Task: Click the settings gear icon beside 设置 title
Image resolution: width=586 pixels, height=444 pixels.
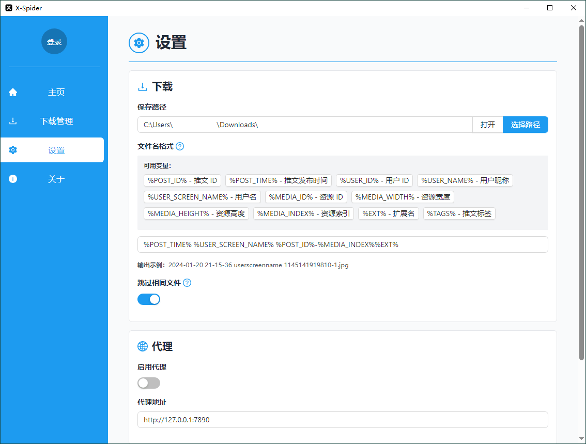Action: (x=138, y=43)
